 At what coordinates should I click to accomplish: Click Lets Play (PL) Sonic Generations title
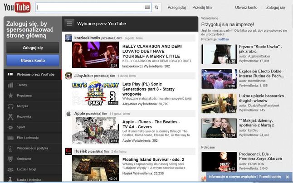(x=148, y=89)
